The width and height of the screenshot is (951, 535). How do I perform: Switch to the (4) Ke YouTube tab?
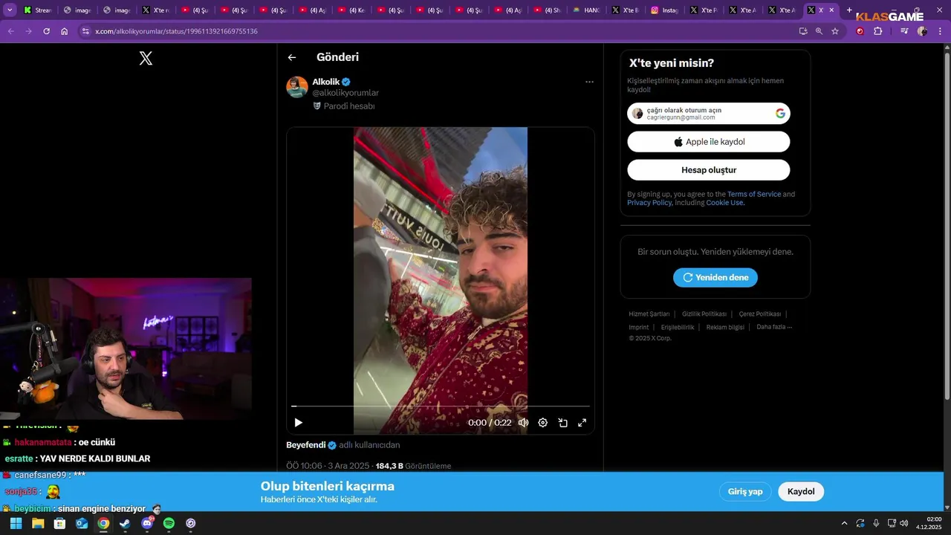(351, 10)
